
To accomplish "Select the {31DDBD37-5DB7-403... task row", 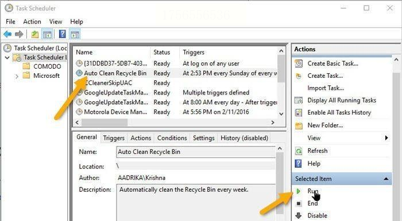I will click(x=176, y=64).
